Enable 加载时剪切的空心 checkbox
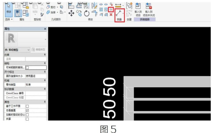The height and width of the screenshot is (133, 213). tap(27, 115)
